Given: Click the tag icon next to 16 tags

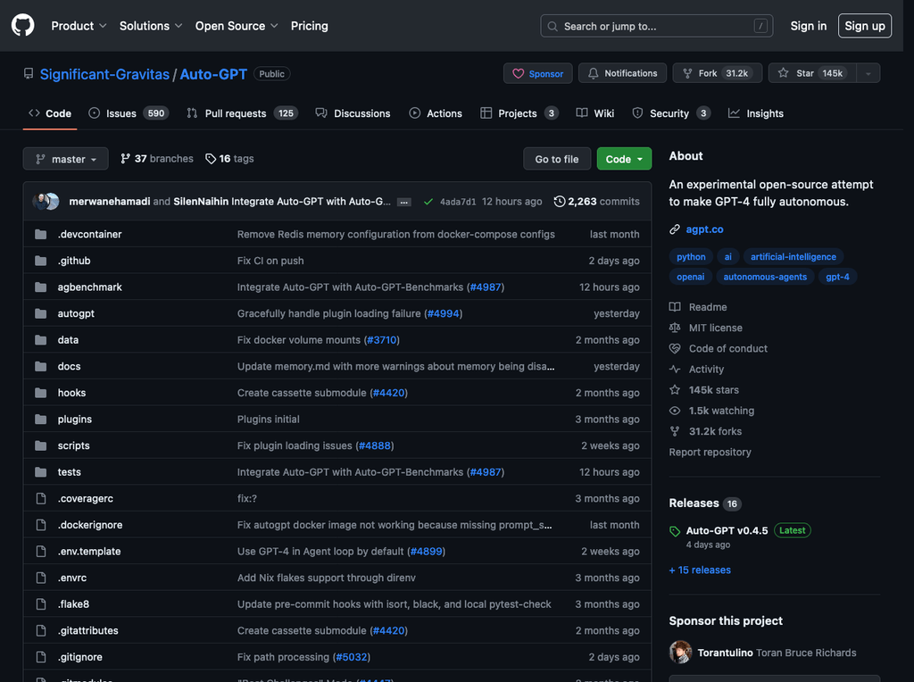Looking at the screenshot, I should [x=211, y=159].
